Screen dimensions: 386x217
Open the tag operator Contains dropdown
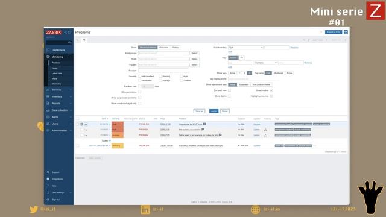click(266, 63)
